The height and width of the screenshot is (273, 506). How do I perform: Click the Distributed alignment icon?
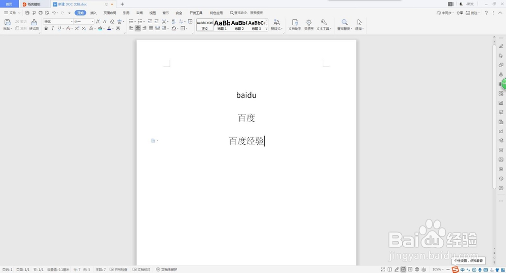point(157,29)
